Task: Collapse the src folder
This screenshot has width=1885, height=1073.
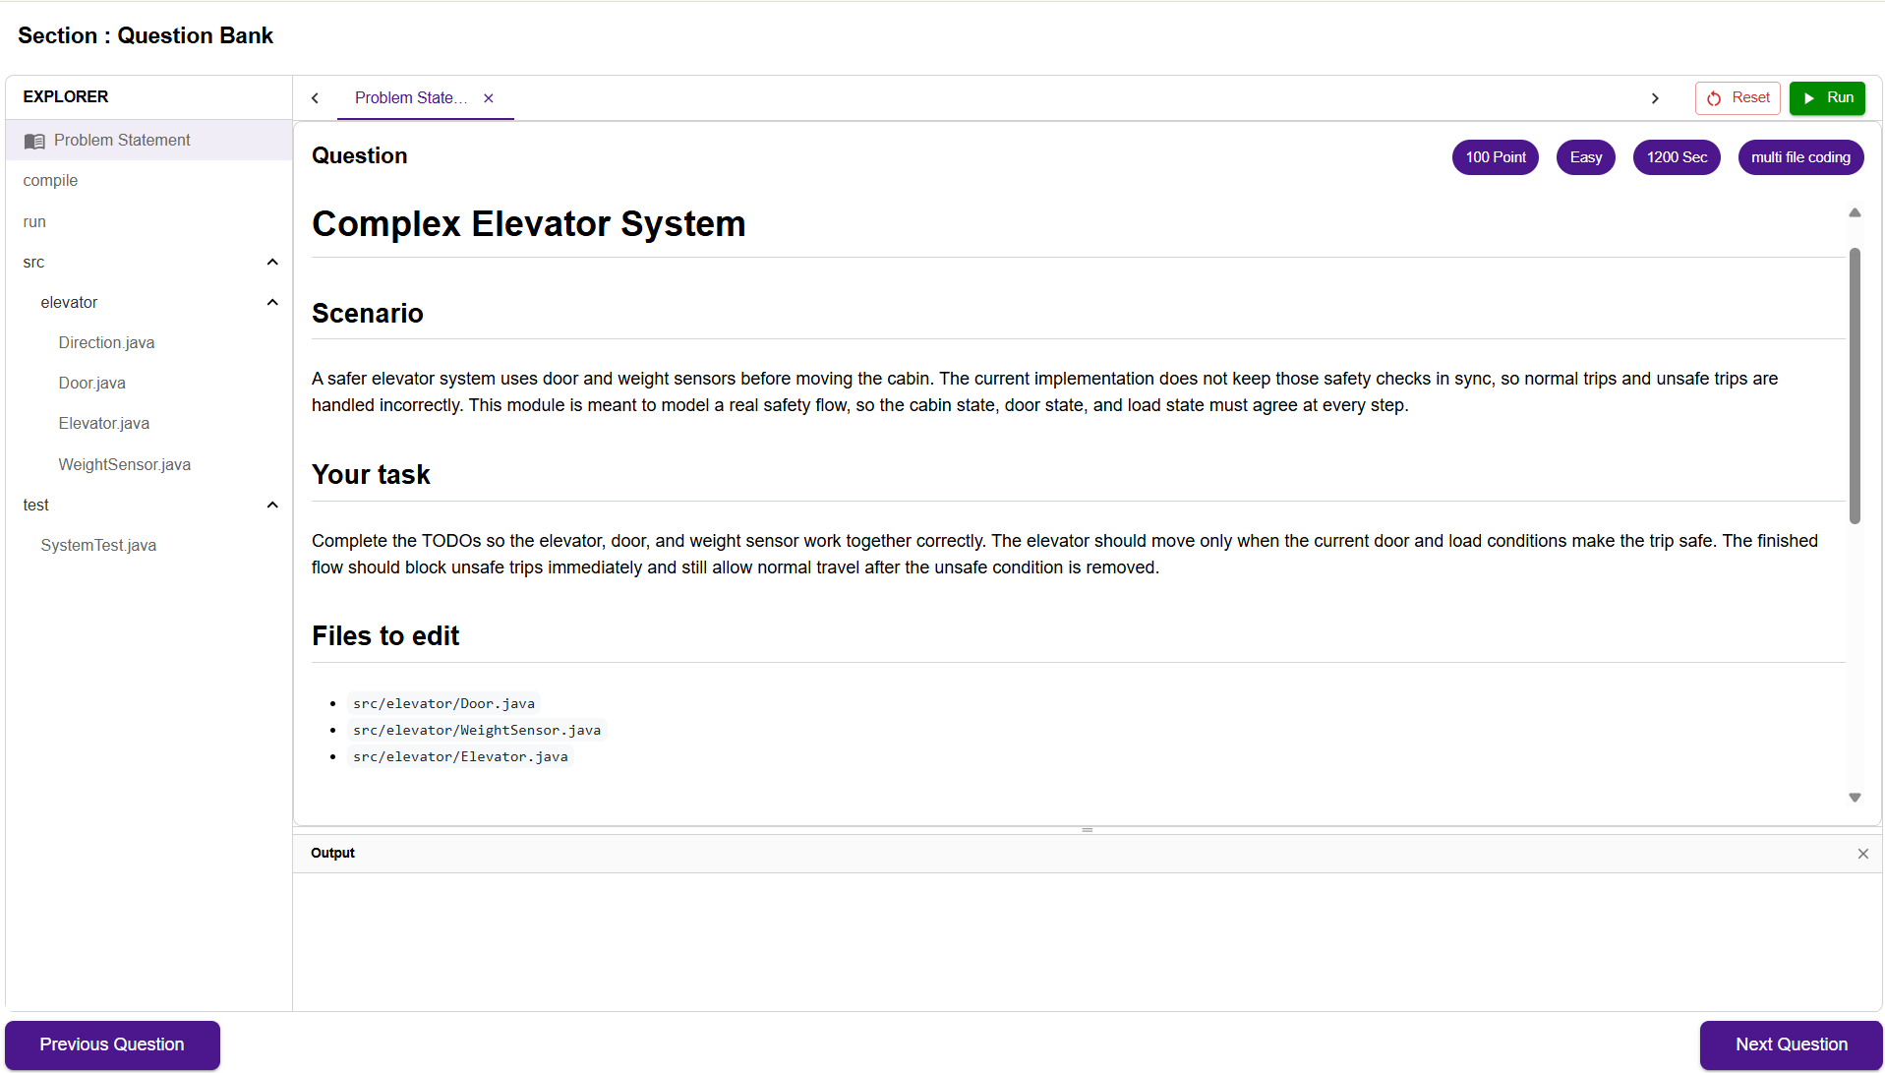Action: click(x=272, y=263)
